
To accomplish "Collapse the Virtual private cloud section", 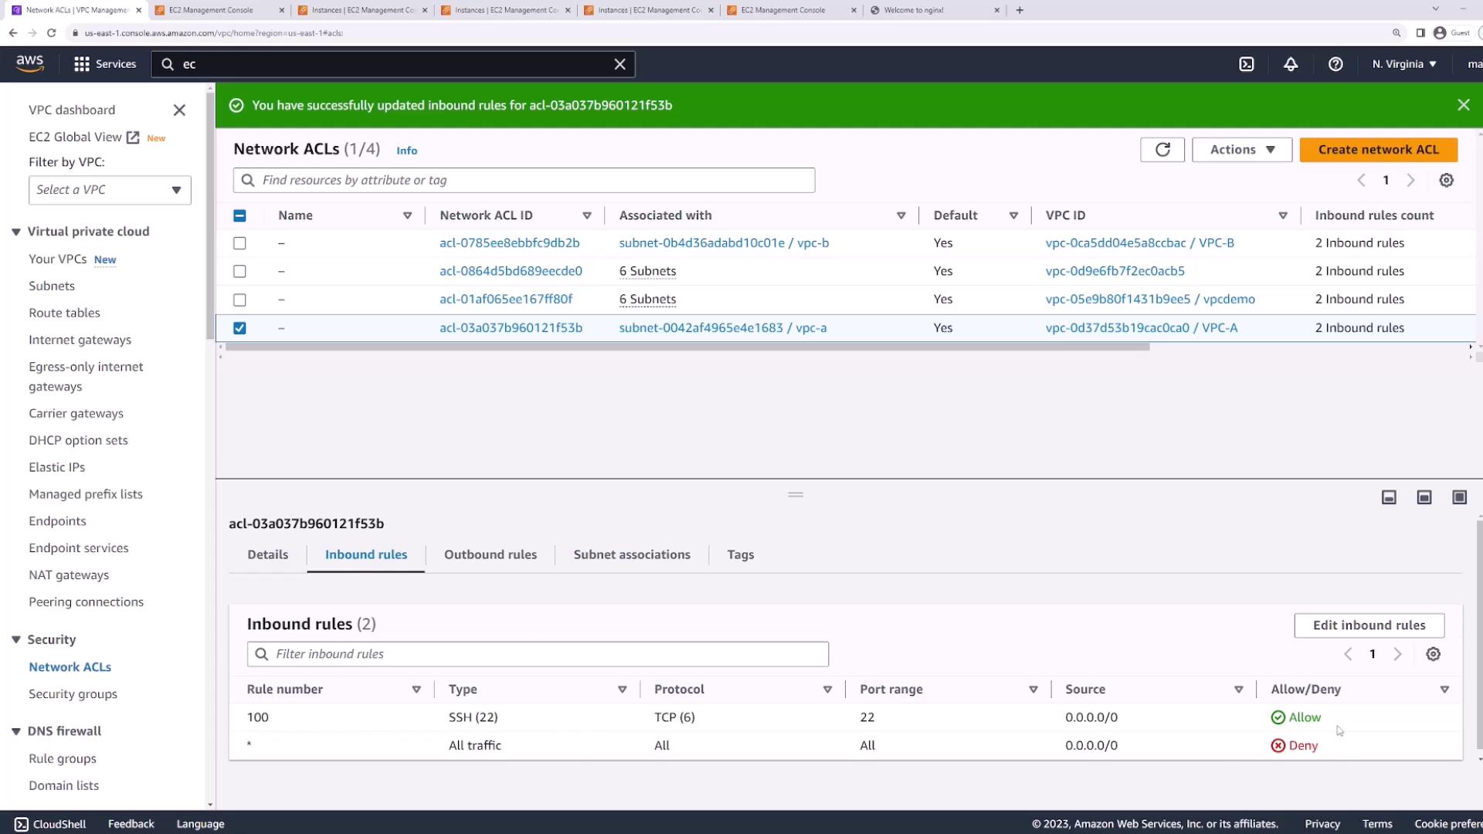I will [15, 232].
